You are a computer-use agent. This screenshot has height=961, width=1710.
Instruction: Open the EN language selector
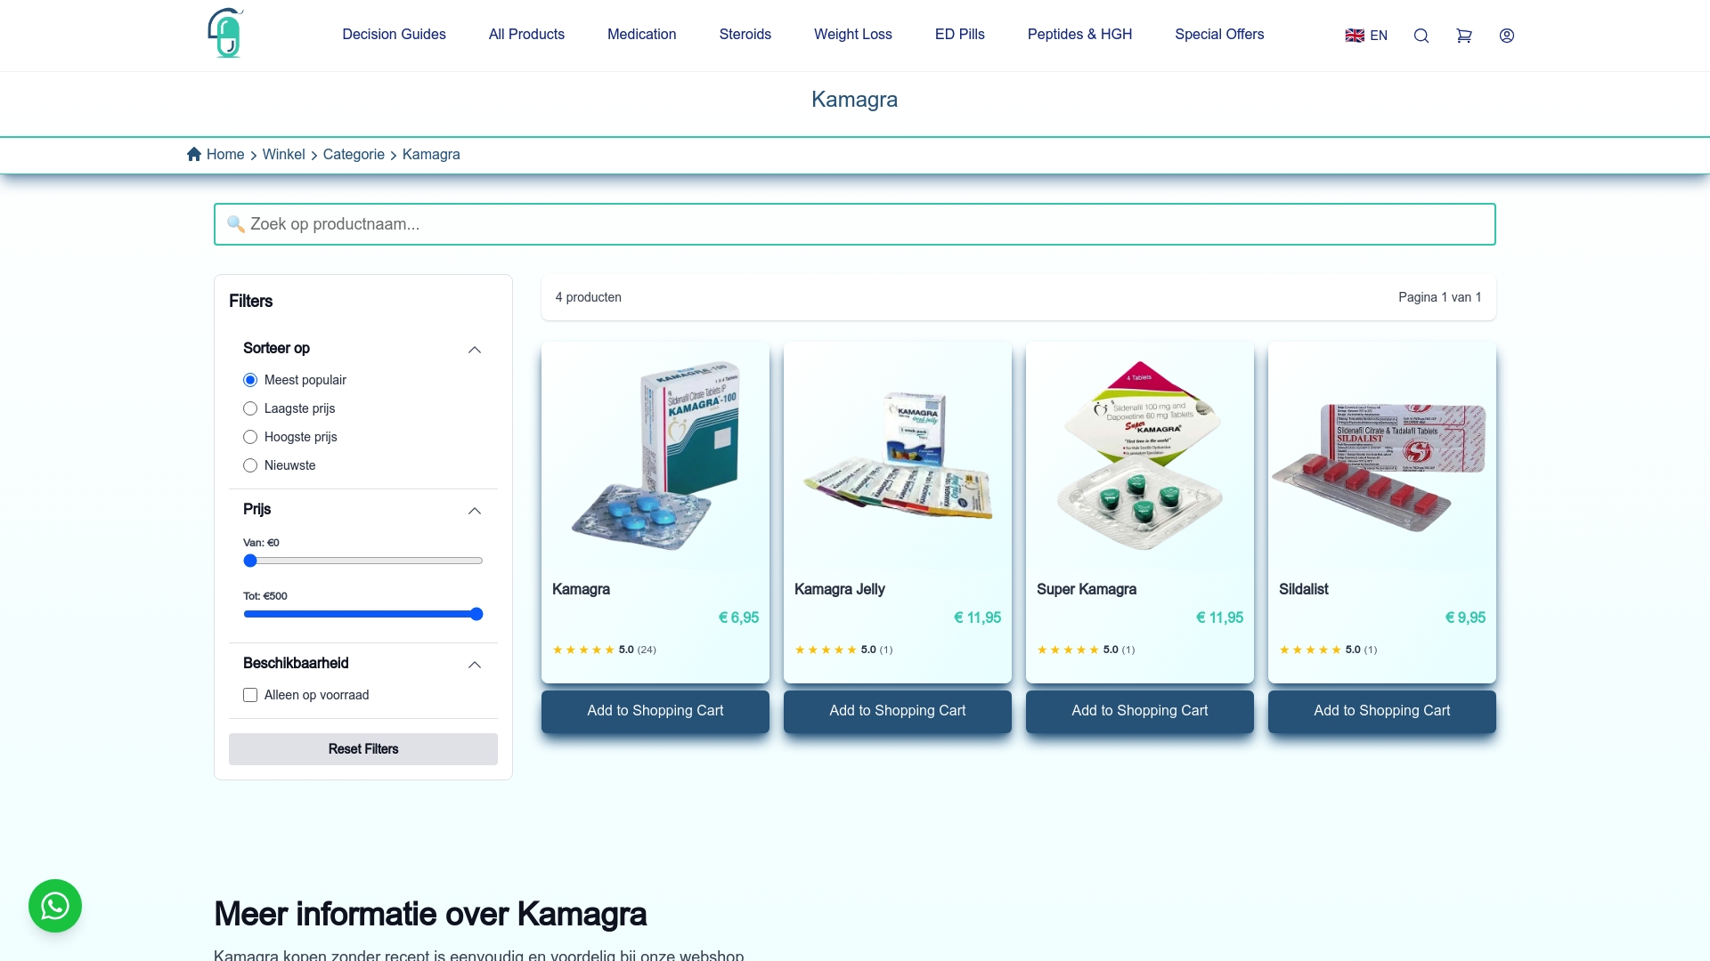point(1366,36)
